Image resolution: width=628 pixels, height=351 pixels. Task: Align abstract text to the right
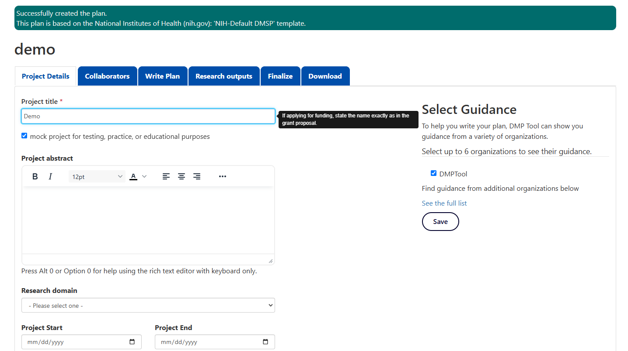197,176
